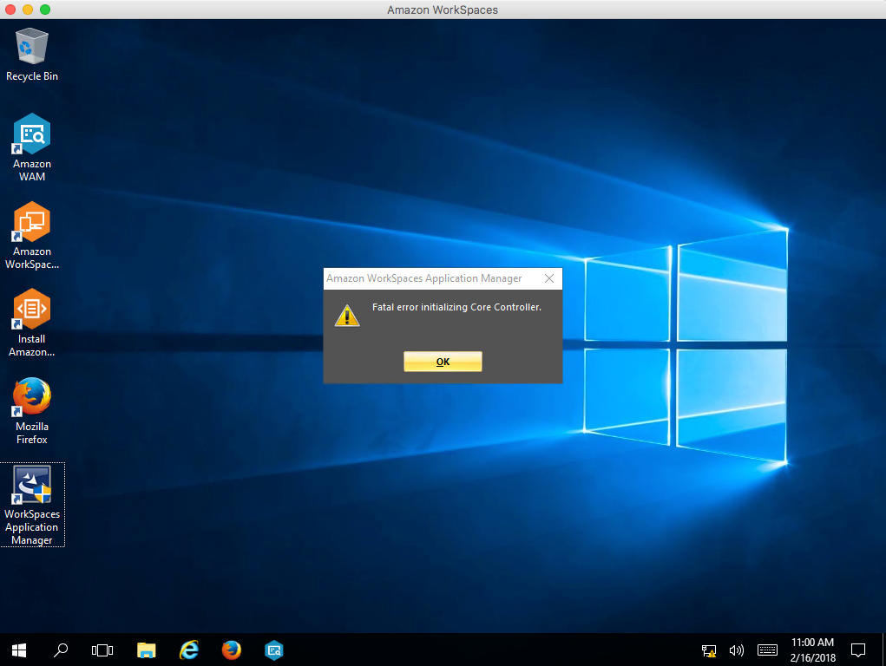Open WorkSpaces Application Manager desktop icon
Image resolution: width=886 pixels, height=666 pixels.
click(31, 486)
